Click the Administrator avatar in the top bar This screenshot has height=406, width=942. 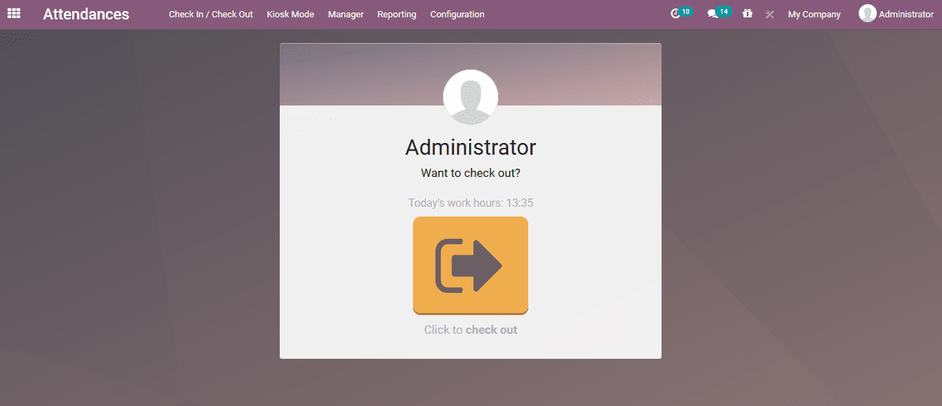tap(867, 13)
